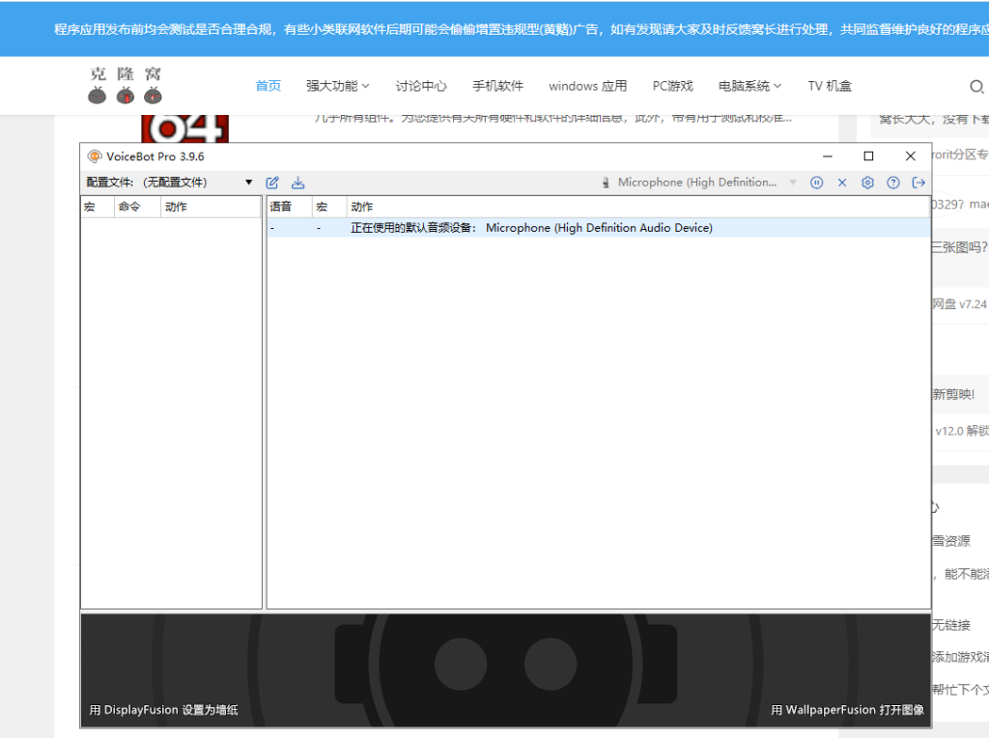Click 用 WallpaperFusion 打开图像 link
Viewport: 989px width, 738px height.
coord(847,710)
